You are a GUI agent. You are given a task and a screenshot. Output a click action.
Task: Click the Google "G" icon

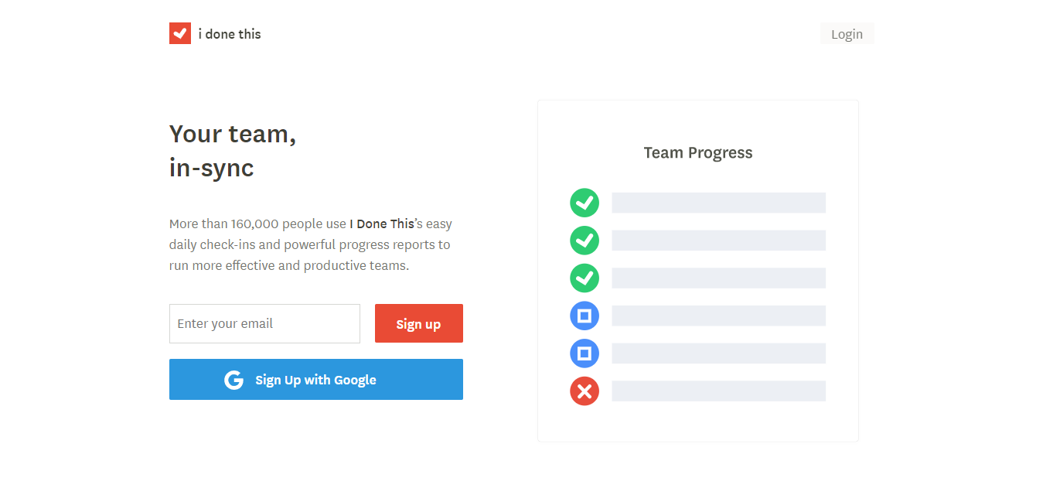tap(233, 380)
